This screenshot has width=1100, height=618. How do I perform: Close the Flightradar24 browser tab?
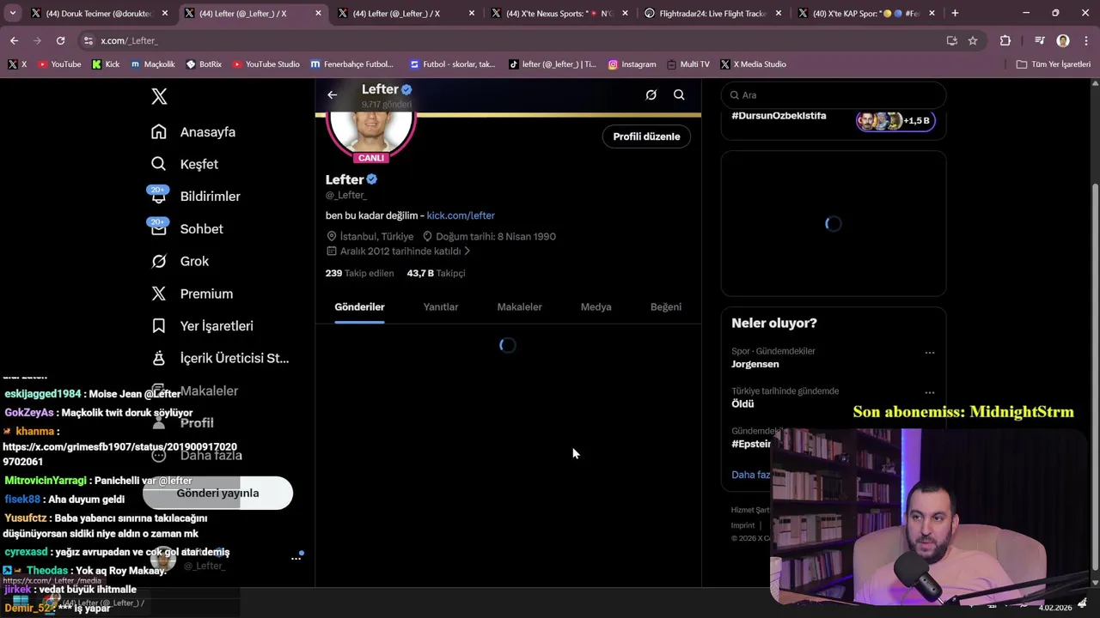[778, 13]
